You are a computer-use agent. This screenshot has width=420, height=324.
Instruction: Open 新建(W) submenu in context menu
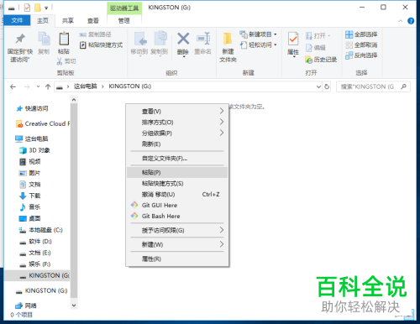pyautogui.click(x=177, y=244)
